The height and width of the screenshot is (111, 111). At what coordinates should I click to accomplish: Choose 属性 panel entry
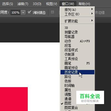(x=77, y=90)
